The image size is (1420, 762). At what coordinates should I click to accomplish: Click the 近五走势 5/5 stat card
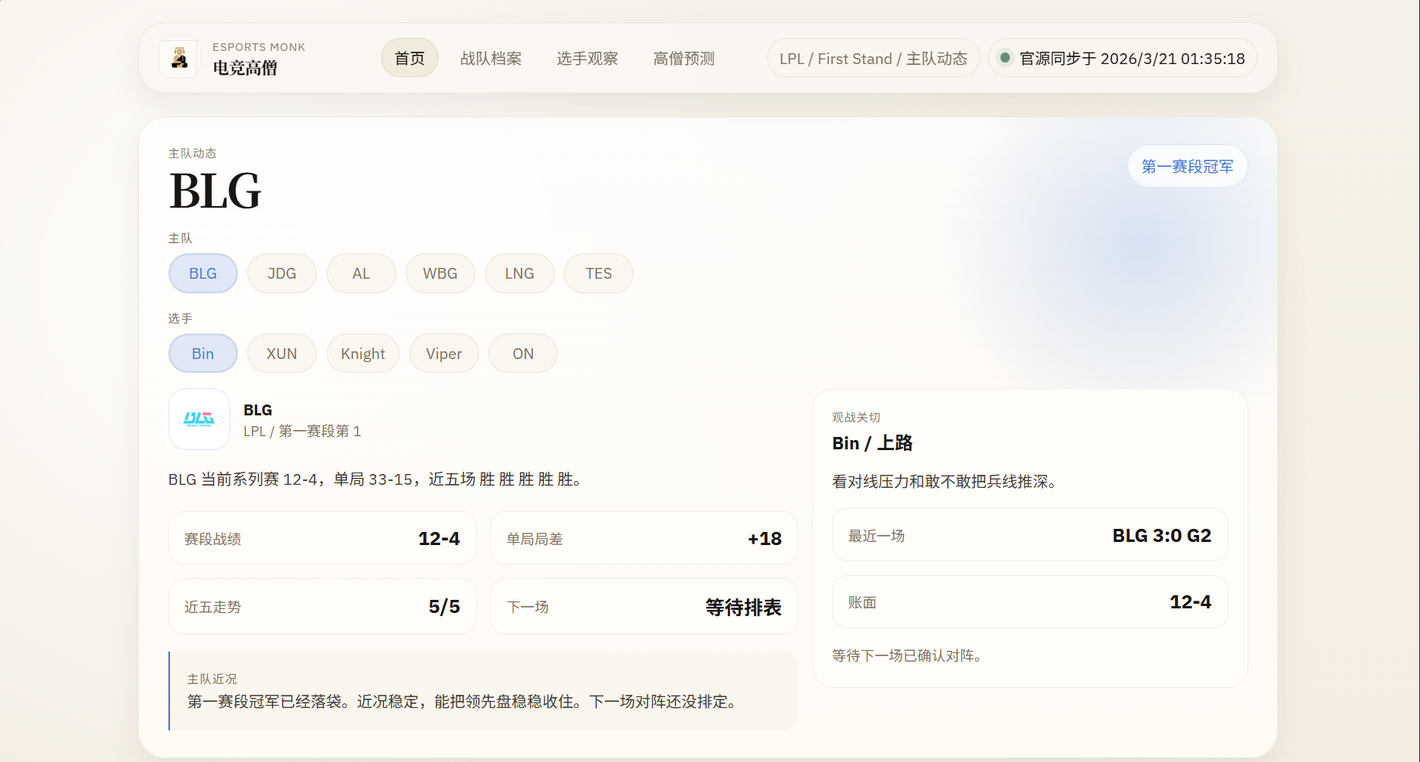(x=322, y=607)
